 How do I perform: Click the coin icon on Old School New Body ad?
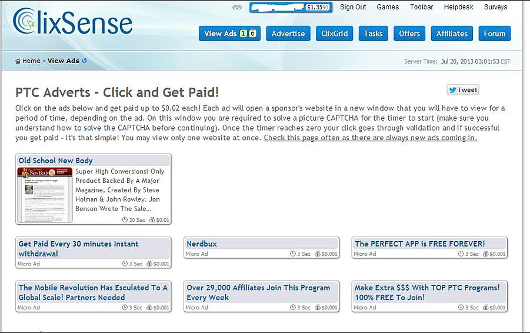152,220
